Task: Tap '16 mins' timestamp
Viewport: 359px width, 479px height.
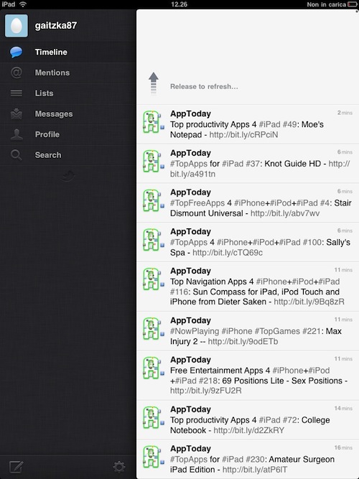Action: pos(343,447)
